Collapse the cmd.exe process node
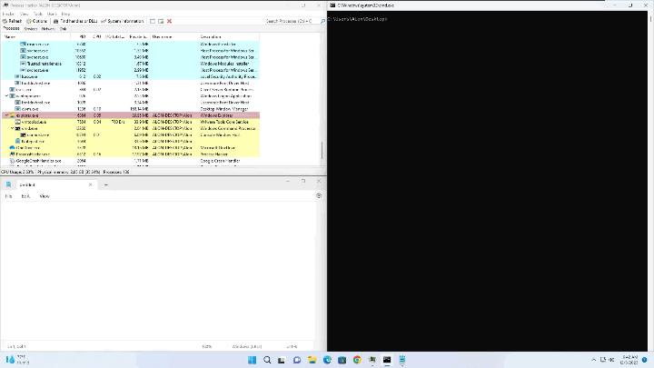654x368 pixels. tap(12, 128)
